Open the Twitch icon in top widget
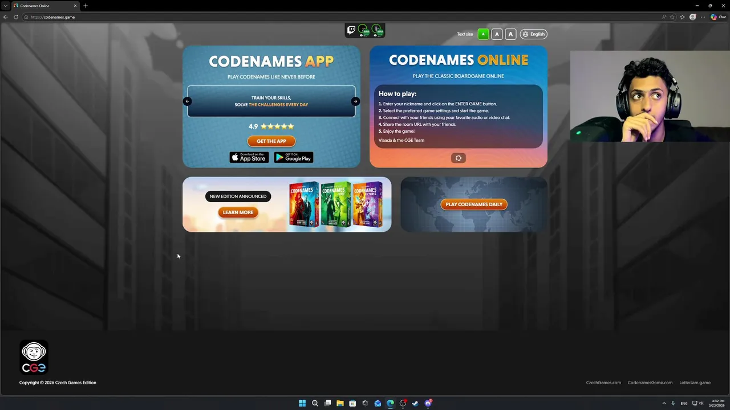The image size is (730, 410). pos(351,30)
